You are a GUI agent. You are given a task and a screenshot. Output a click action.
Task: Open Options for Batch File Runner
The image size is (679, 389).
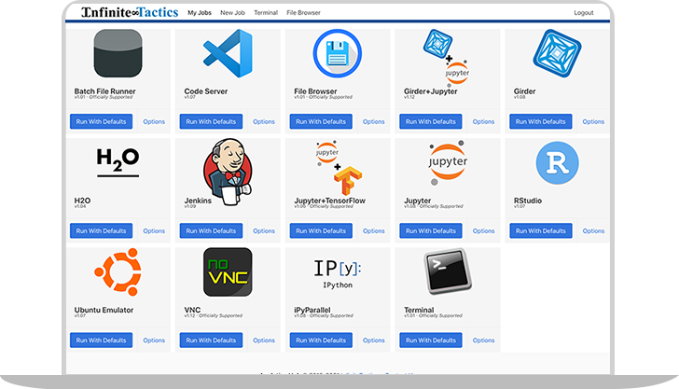coord(154,121)
